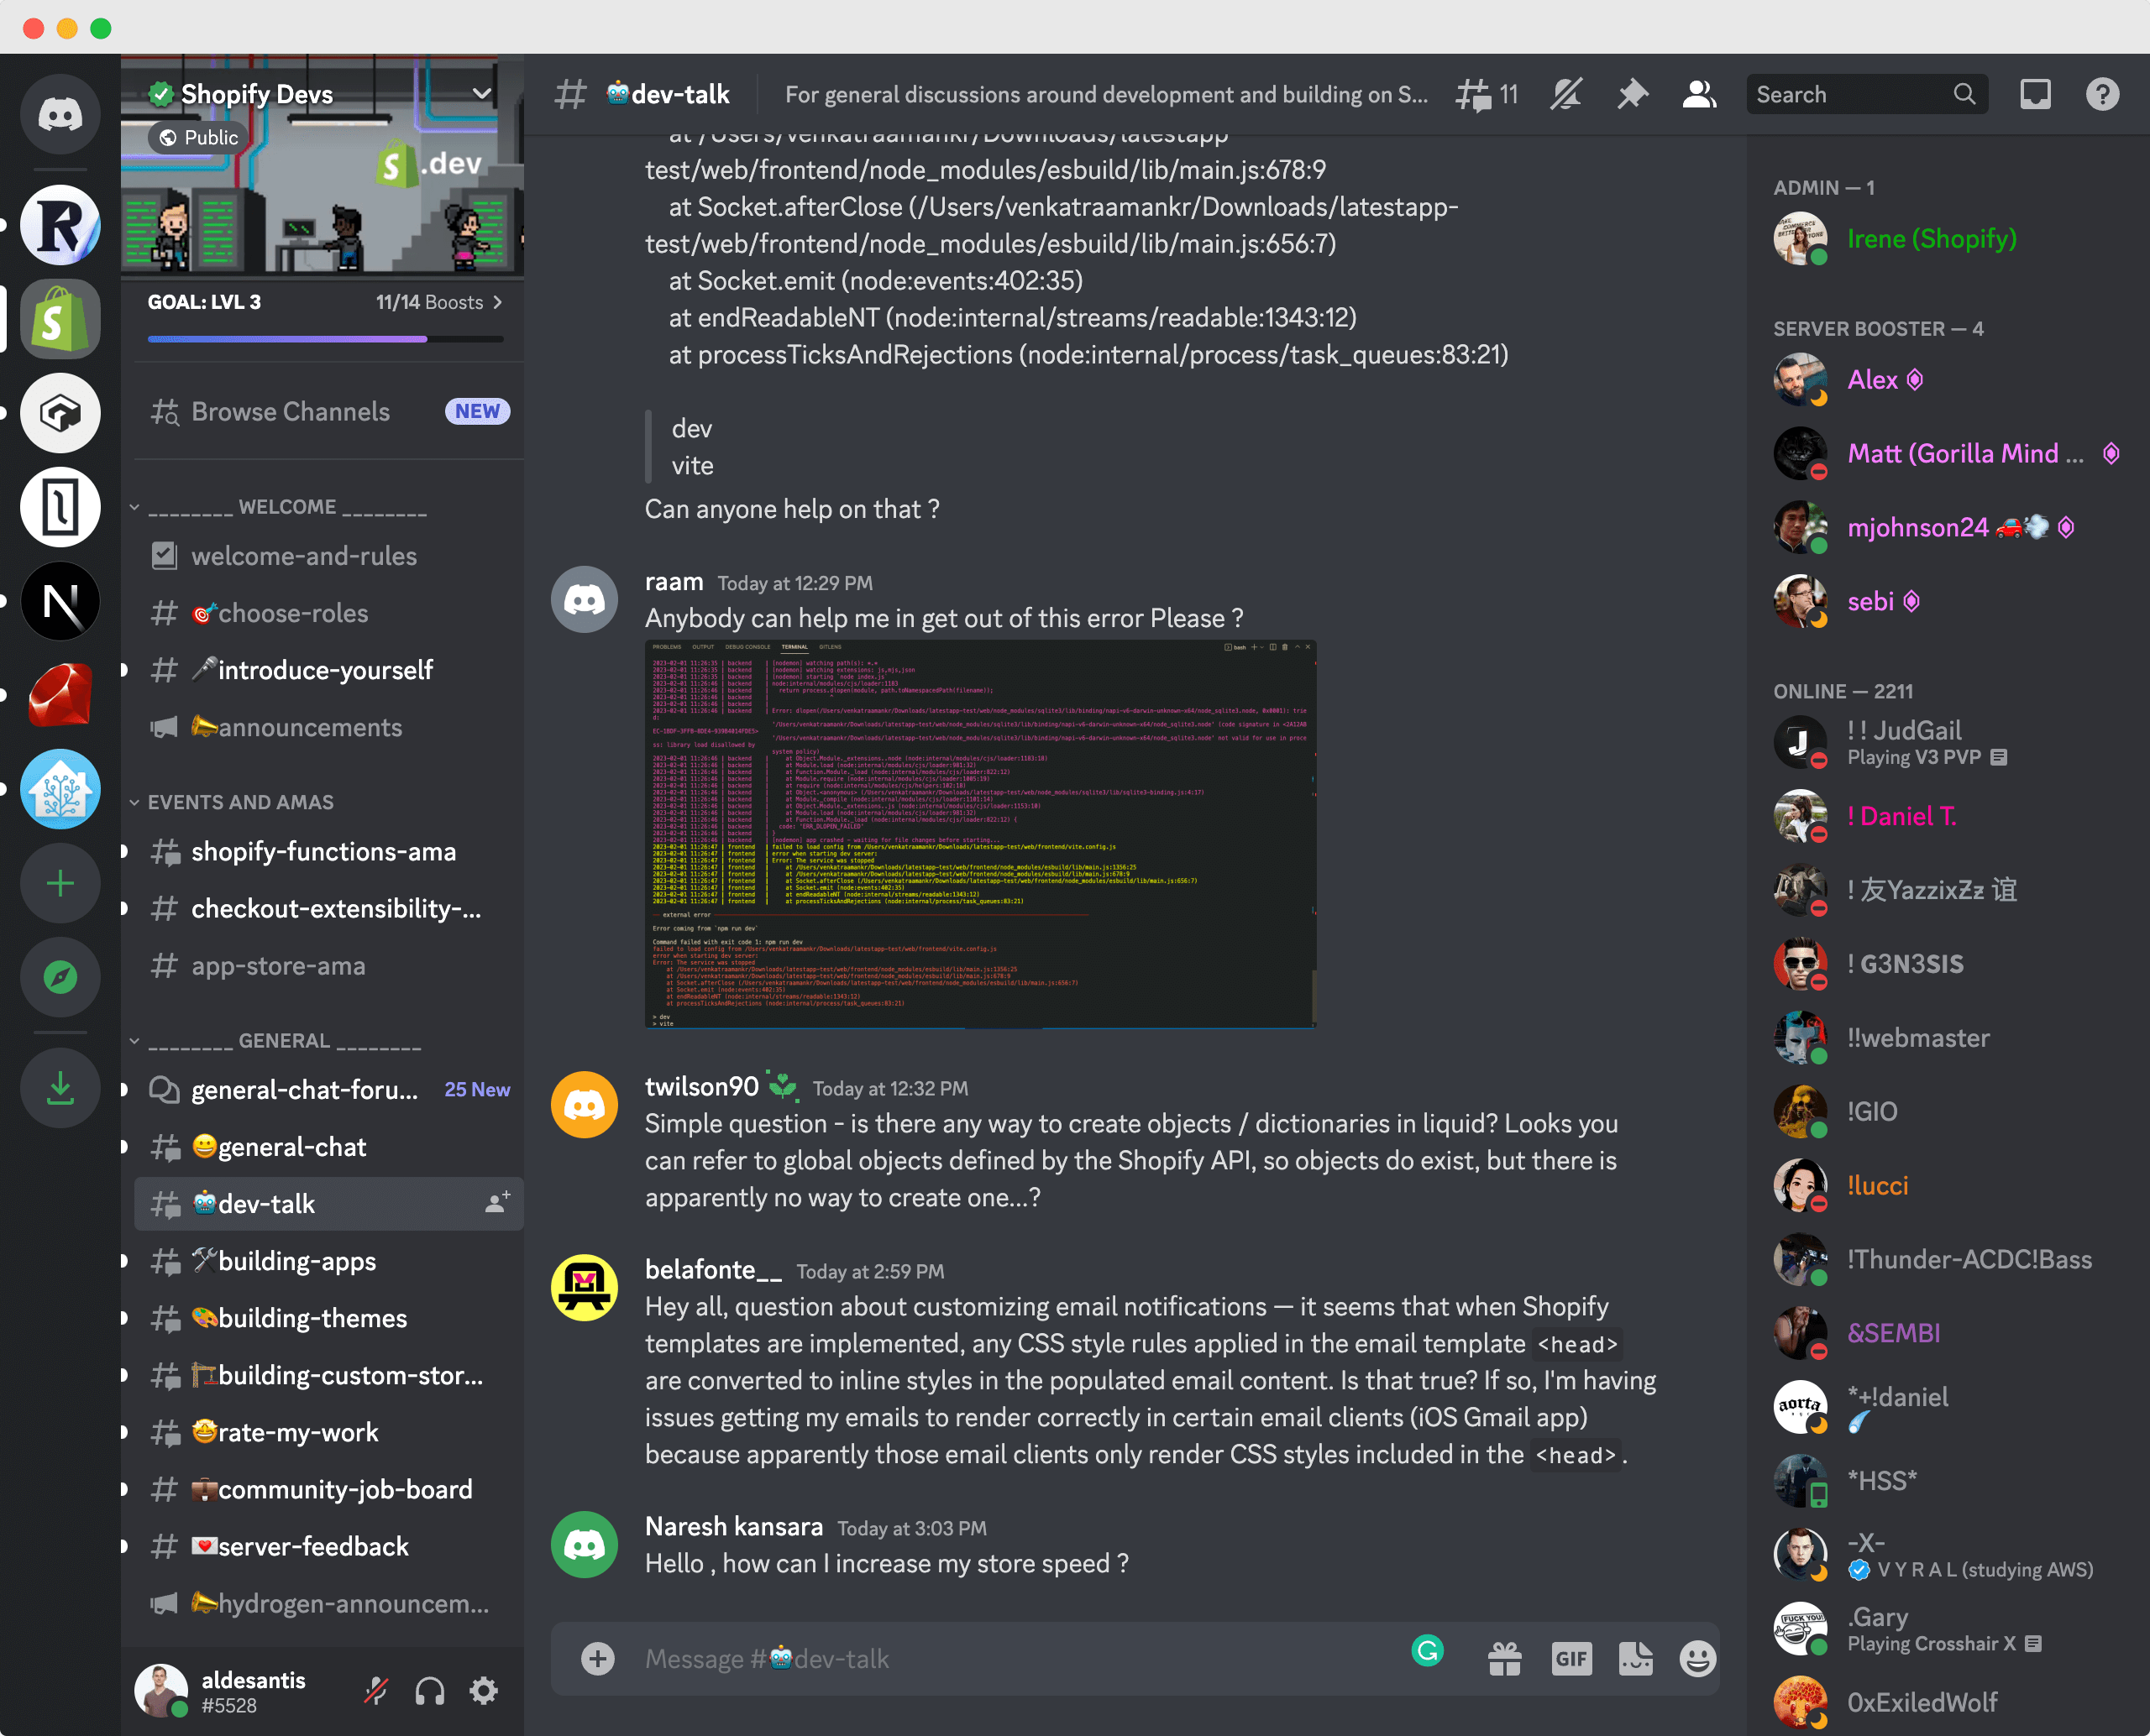The height and width of the screenshot is (1736, 2150).
Task: Open building-apps channel
Action: [x=328, y=1261]
